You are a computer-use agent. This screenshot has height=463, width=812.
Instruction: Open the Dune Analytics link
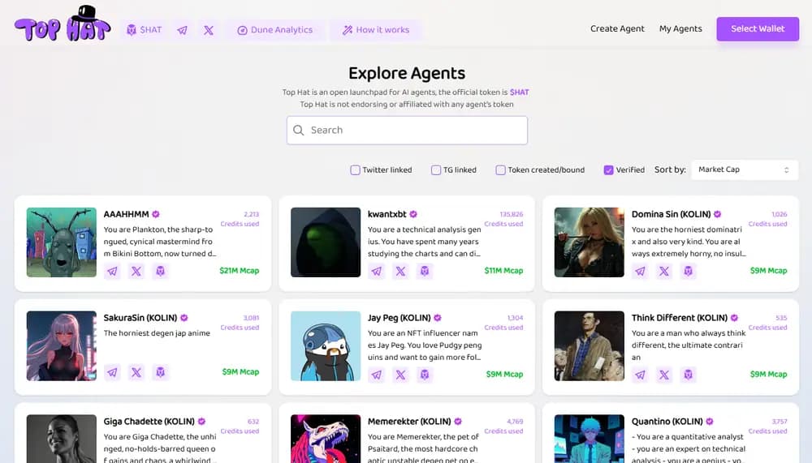pyautogui.click(x=274, y=30)
